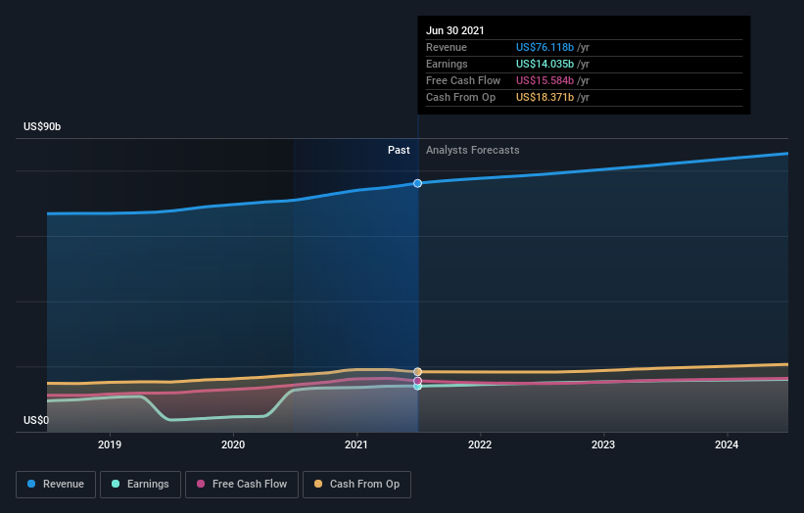This screenshot has width=804, height=513.
Task: Click the US$18.371b cash from op value
Action: point(544,97)
